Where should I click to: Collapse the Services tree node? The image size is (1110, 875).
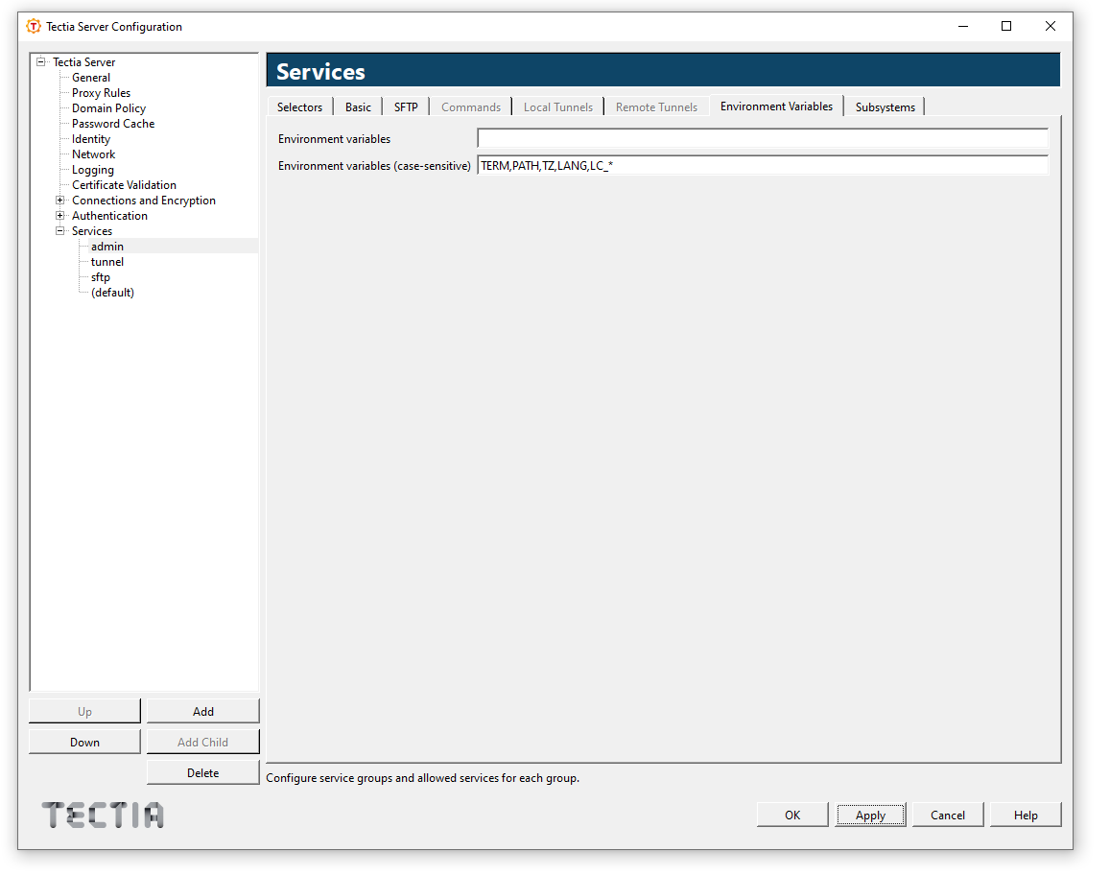[x=60, y=231]
